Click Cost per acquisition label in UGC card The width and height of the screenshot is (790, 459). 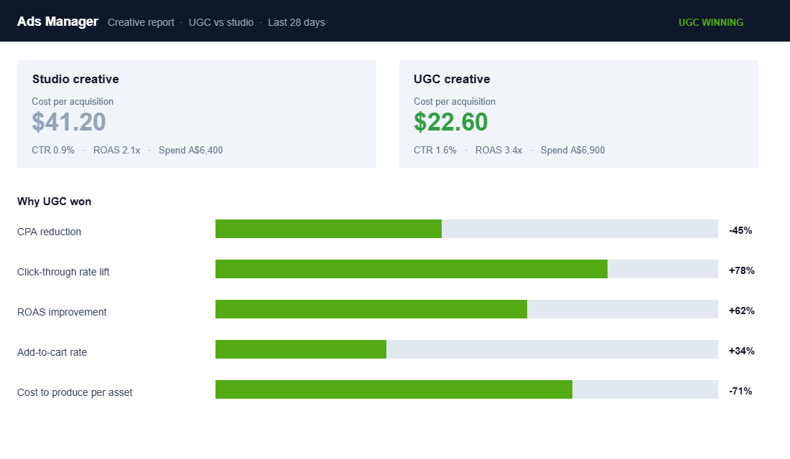pos(455,102)
